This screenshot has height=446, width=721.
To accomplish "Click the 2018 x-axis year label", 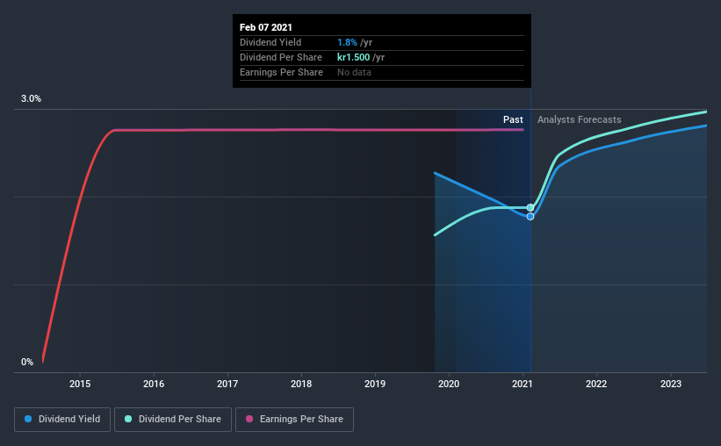I will 301,384.
